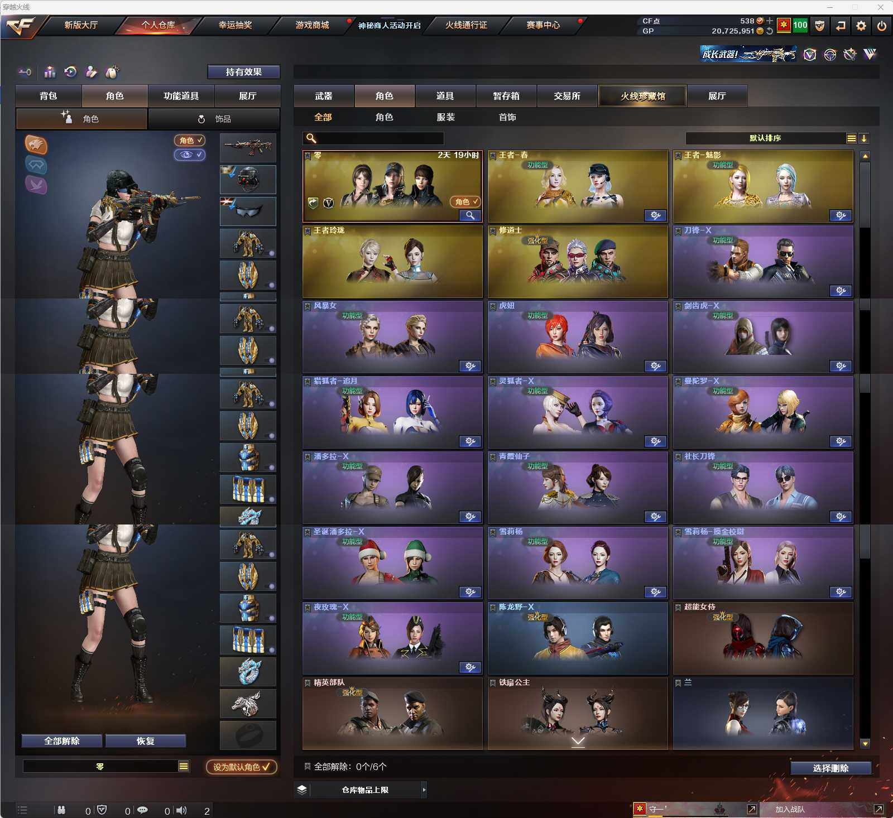Open the settings gear in top bar
Screen dimensions: 893x818
pos(861,26)
